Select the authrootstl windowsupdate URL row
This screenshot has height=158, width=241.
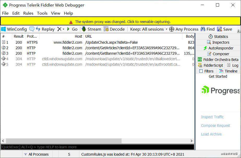click(x=133, y=64)
